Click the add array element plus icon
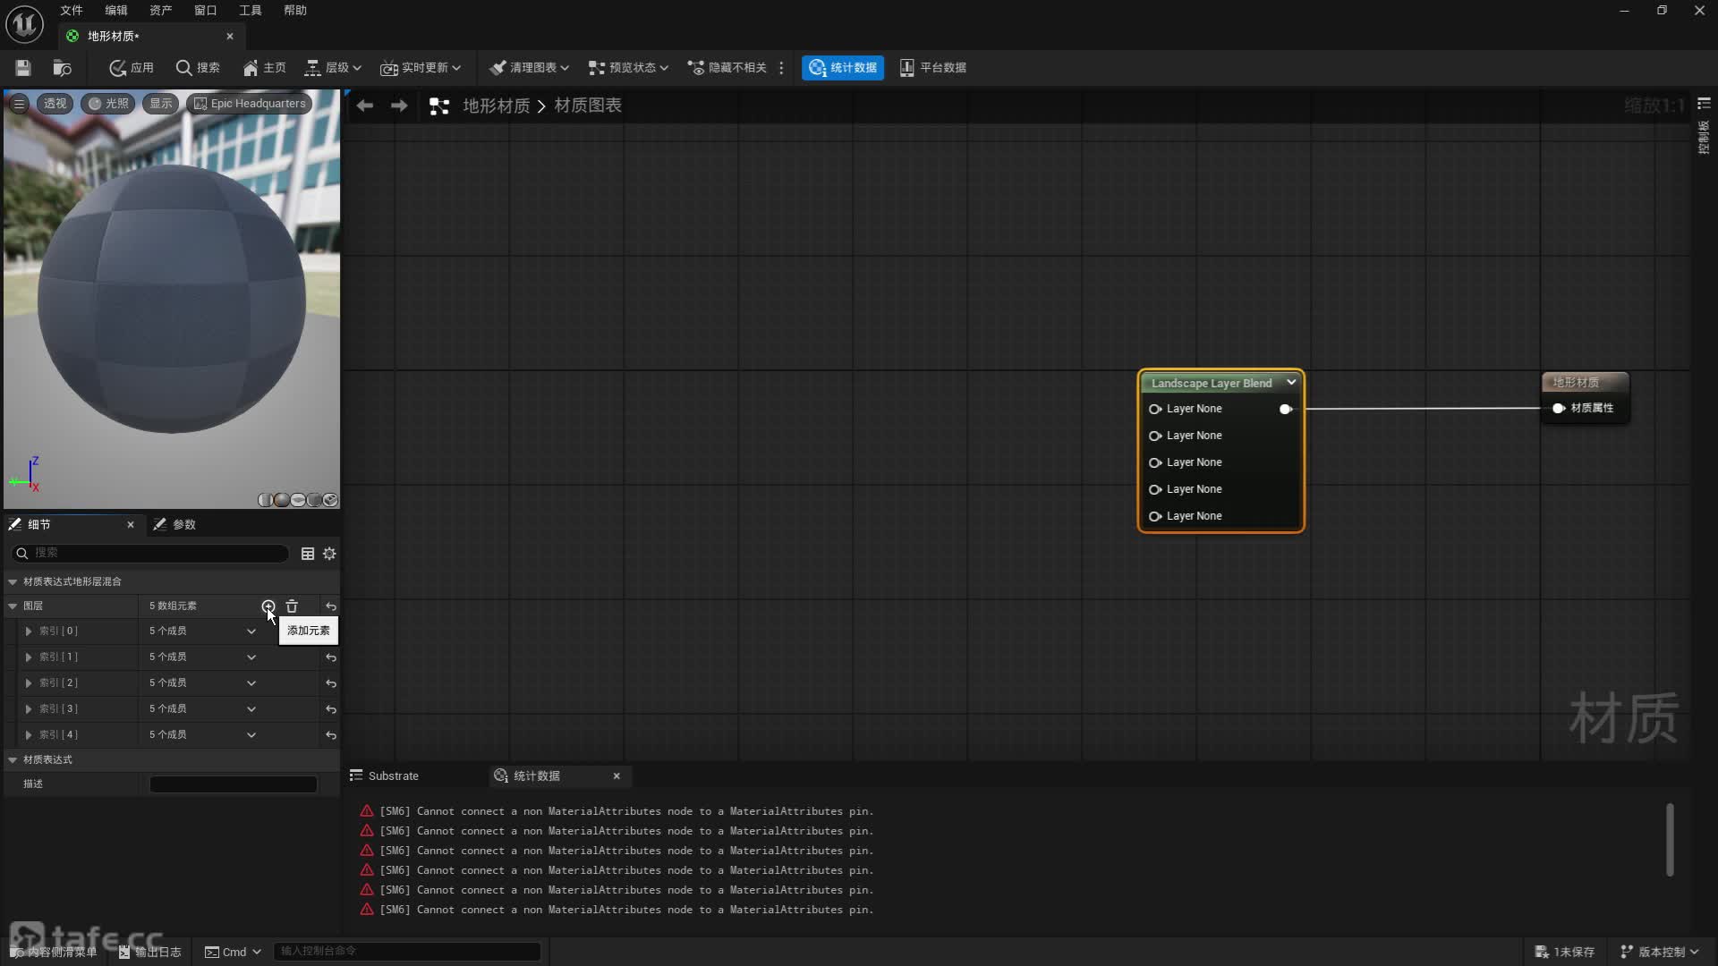This screenshot has height=966, width=1718. 268,606
